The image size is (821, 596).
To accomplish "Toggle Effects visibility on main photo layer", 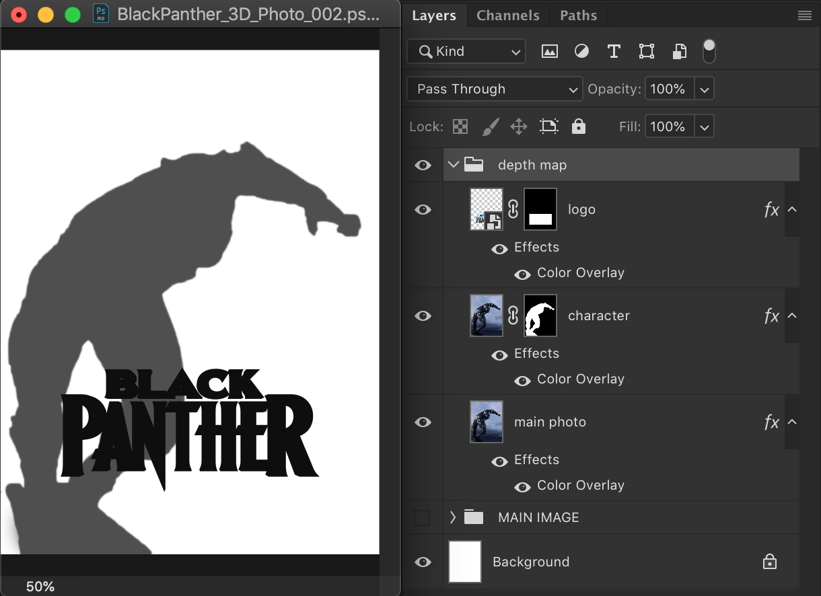I will coord(499,461).
